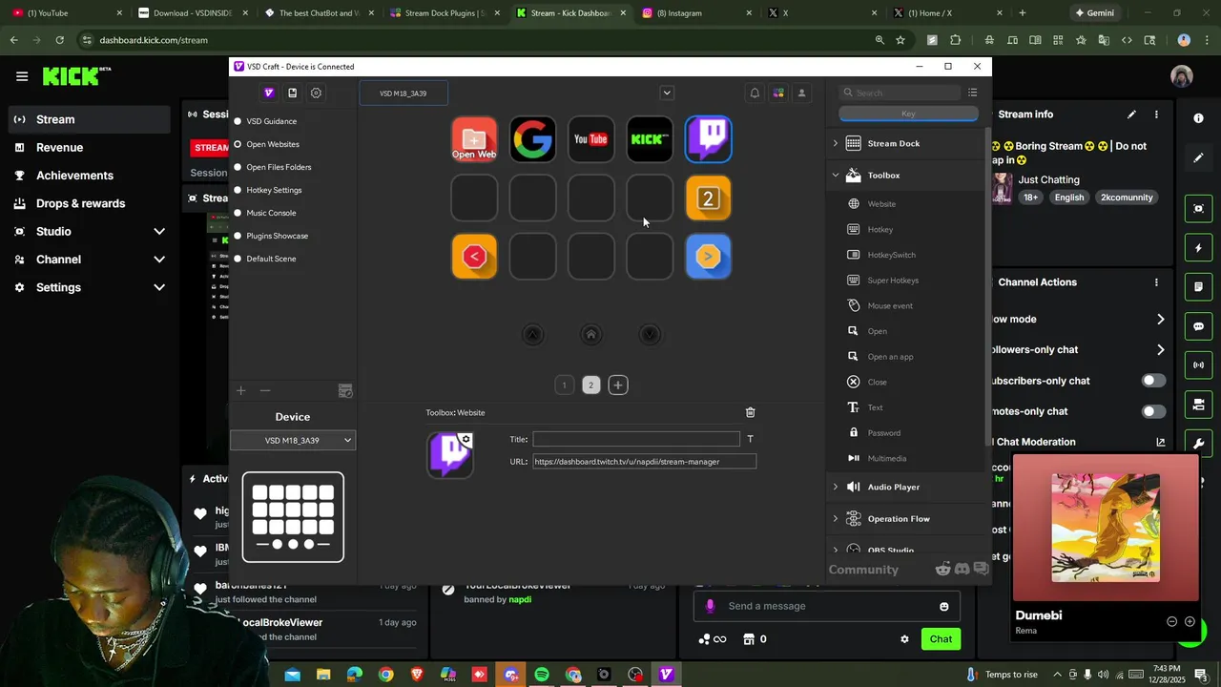Open the user account icon in VSD Craft

tap(801, 93)
